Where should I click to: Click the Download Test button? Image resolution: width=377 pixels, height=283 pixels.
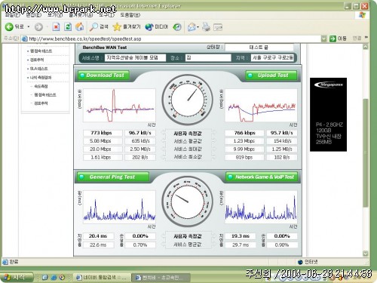103,75
